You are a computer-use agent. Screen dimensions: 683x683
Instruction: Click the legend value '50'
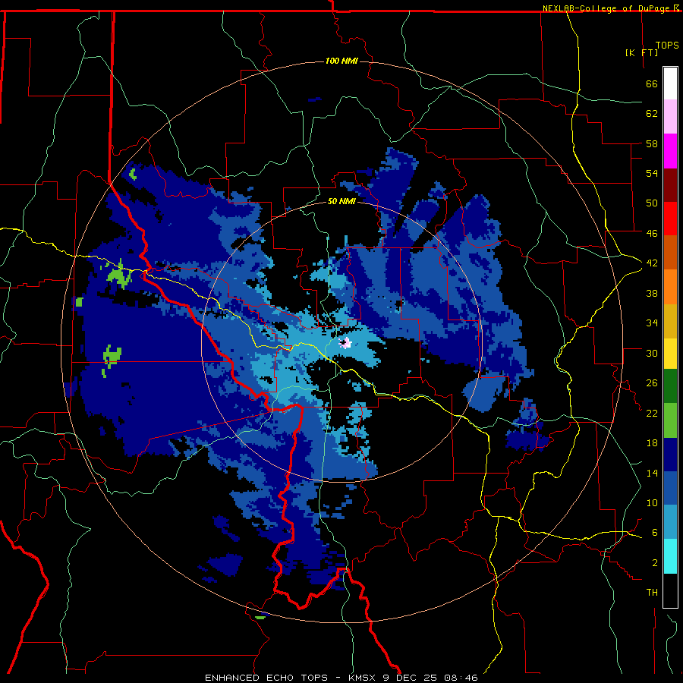pyautogui.click(x=652, y=203)
